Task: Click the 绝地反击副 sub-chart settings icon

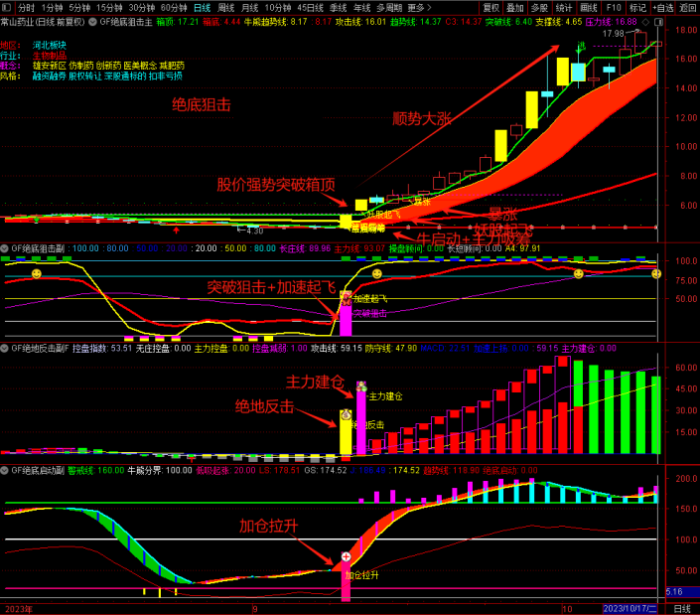Action: [5, 349]
